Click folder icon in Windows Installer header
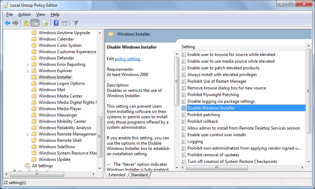This screenshot has width=315, height=189. (x=111, y=34)
